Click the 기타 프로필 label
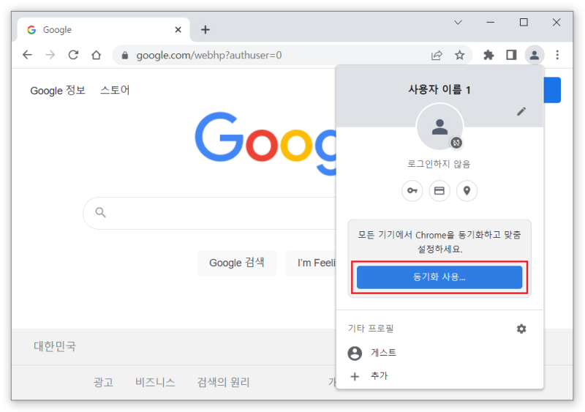This screenshot has width=585, height=412. [x=371, y=329]
